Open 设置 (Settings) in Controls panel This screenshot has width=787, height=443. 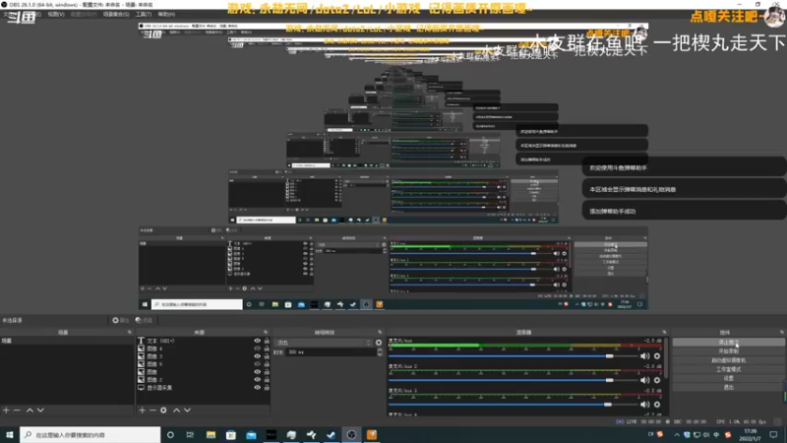(x=728, y=378)
